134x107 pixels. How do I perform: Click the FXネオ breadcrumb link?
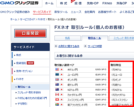pos(41,19)
